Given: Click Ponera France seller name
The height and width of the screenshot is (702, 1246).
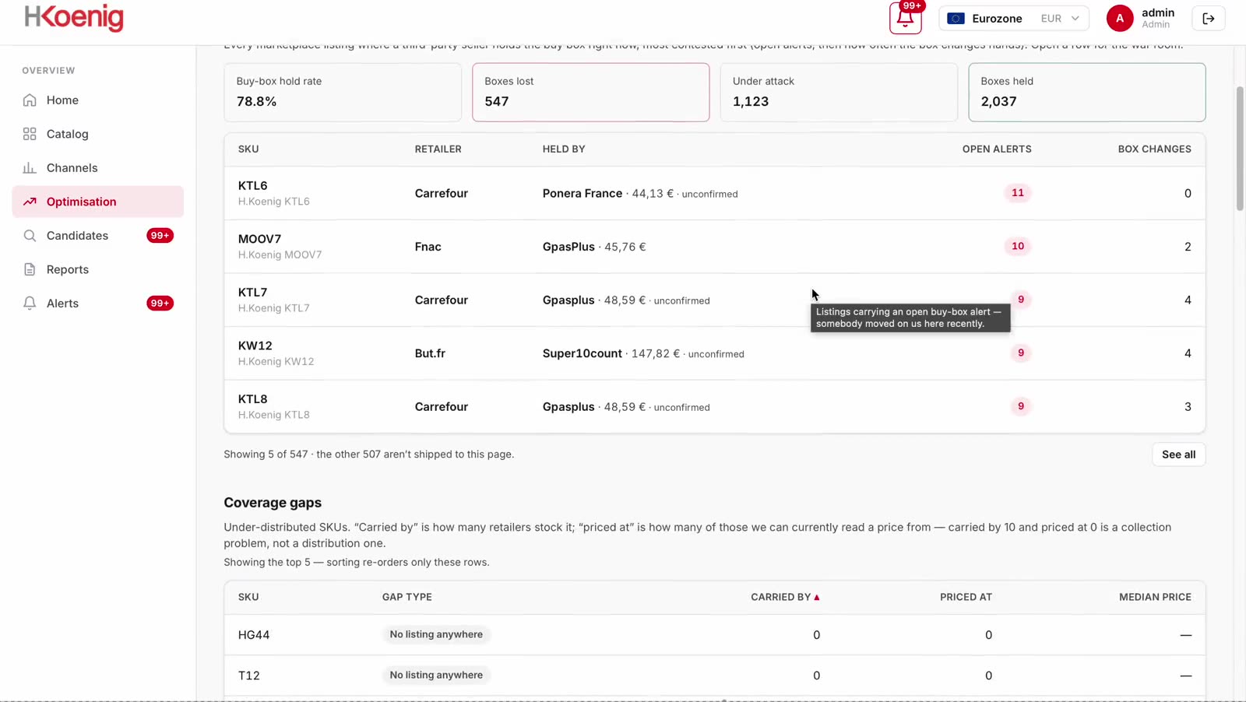Looking at the screenshot, I should click(x=583, y=193).
